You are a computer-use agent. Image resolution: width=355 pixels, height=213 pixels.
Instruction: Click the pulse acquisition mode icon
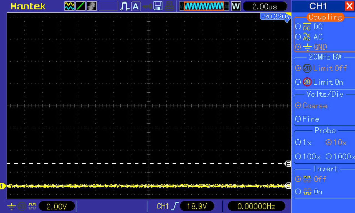click(x=125, y=6)
